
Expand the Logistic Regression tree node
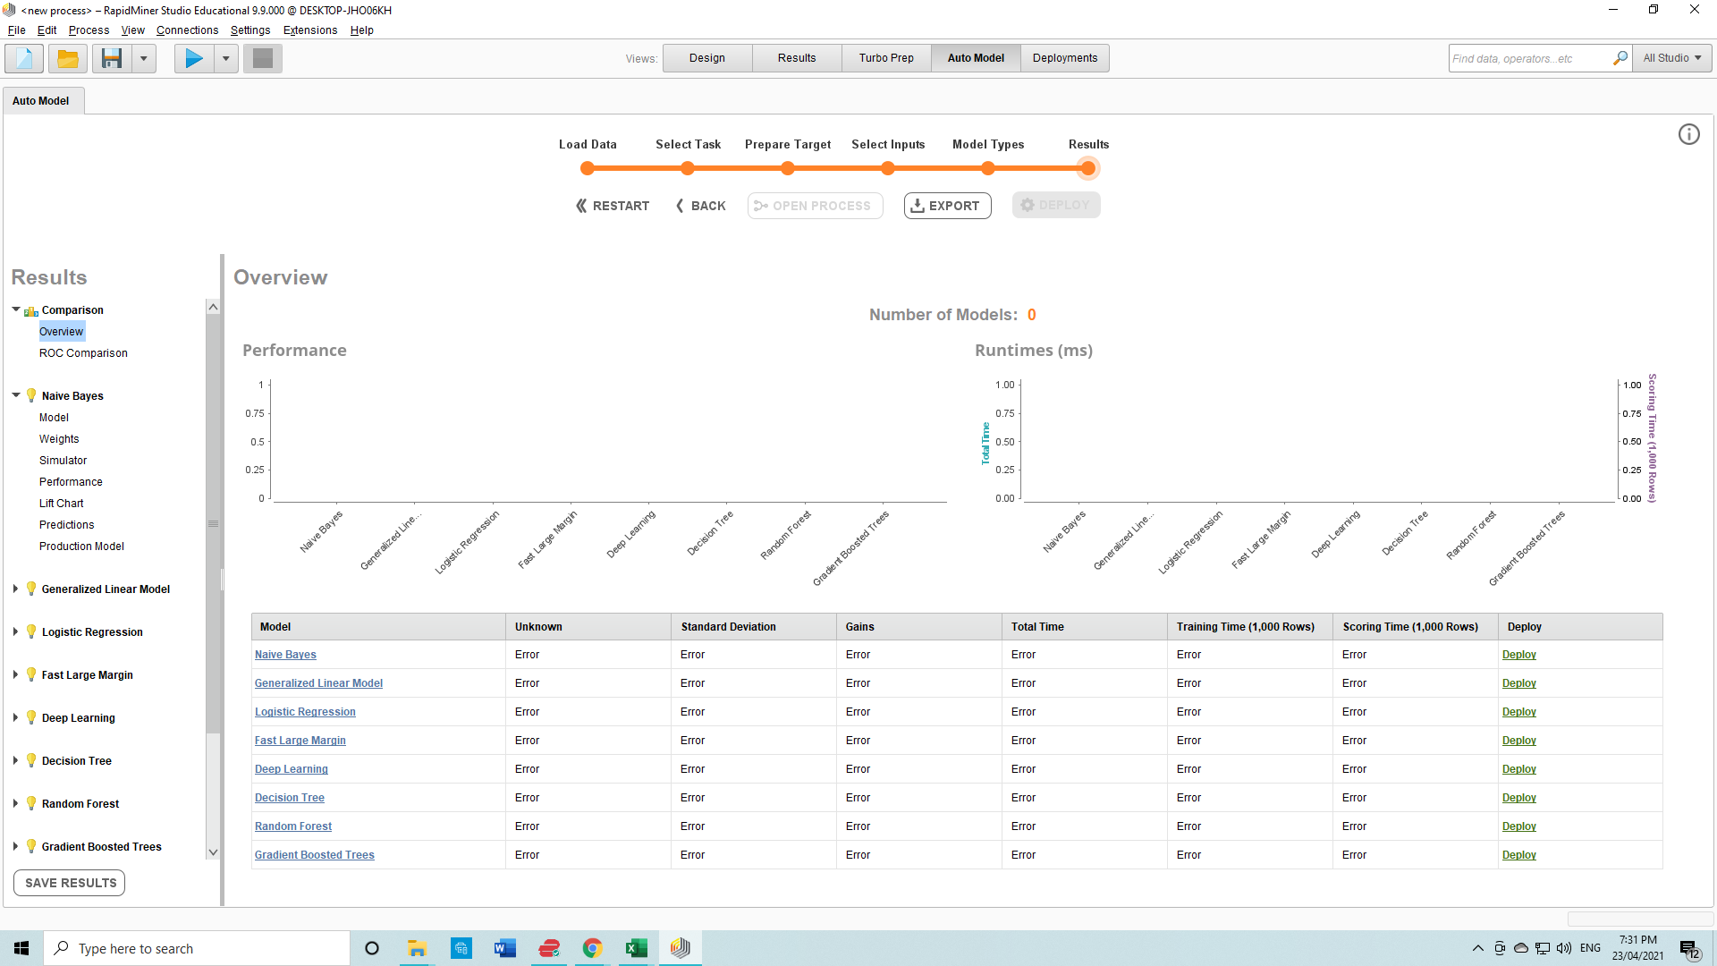[16, 631]
